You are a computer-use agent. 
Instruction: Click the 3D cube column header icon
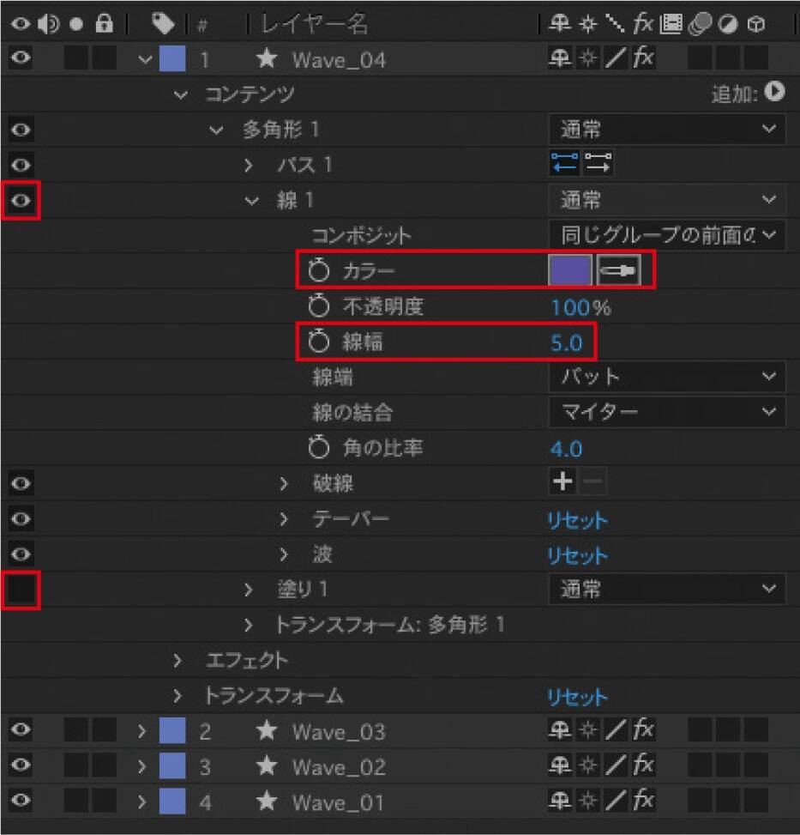coord(756,23)
